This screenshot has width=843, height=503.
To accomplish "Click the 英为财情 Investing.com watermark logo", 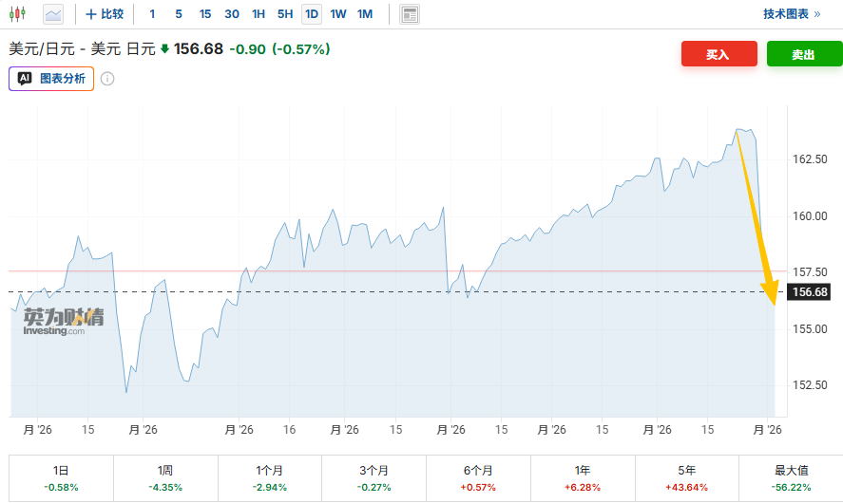I will pos(64,322).
